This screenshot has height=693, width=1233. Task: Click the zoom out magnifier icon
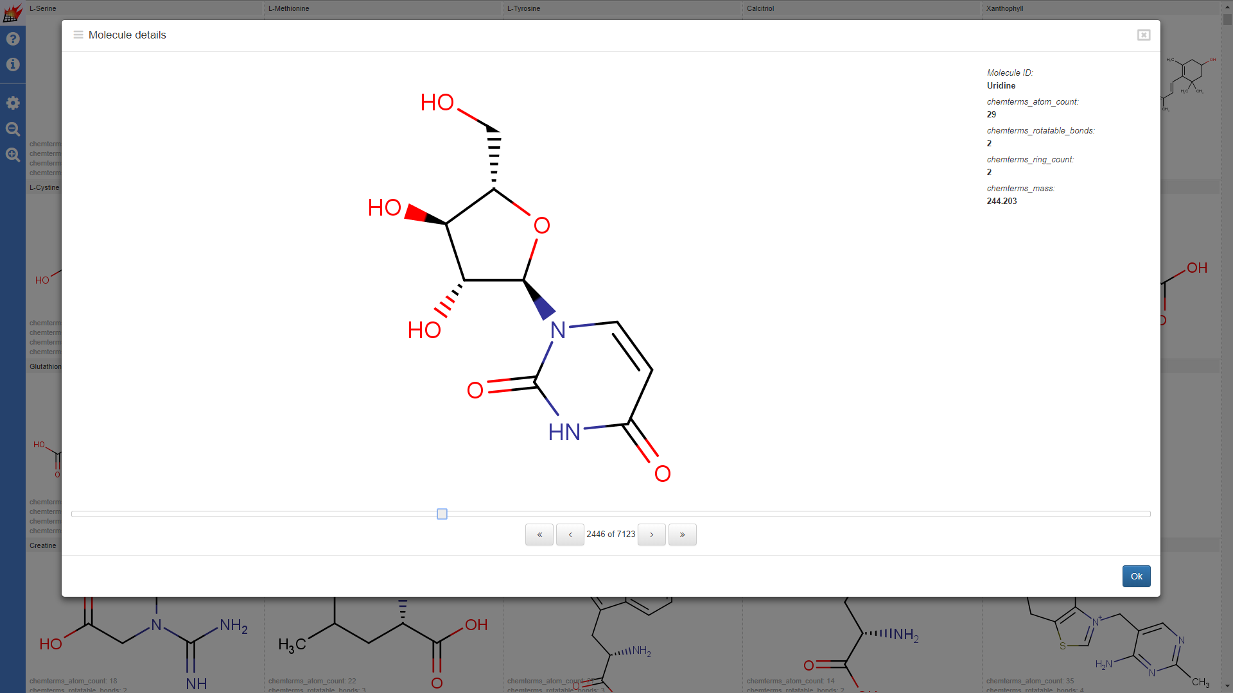[13, 129]
